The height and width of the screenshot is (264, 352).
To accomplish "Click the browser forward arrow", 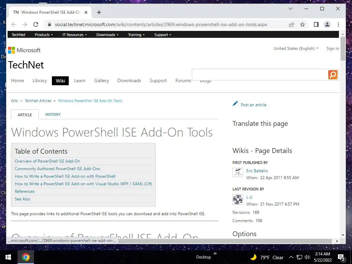I will [25, 24].
